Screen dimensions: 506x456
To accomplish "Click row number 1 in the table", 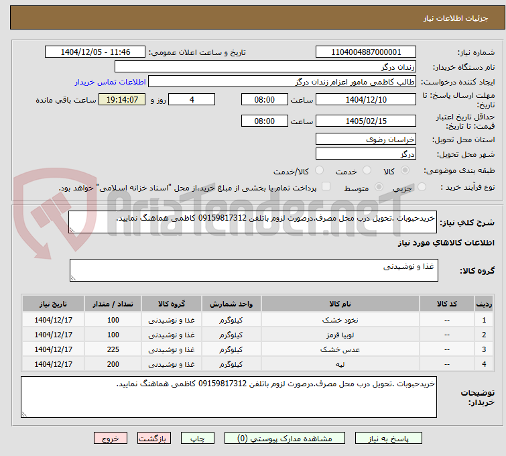I will 484,320.
